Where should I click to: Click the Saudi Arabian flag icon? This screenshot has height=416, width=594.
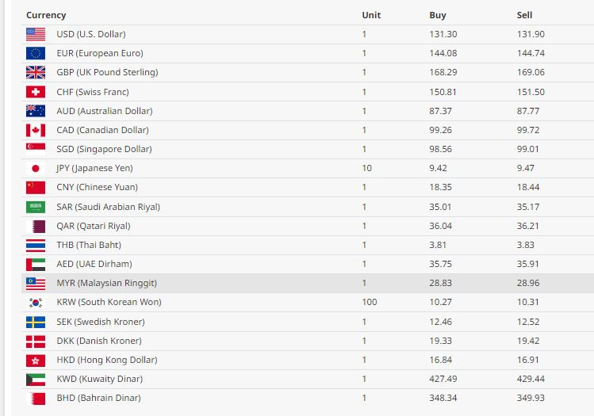click(x=36, y=207)
